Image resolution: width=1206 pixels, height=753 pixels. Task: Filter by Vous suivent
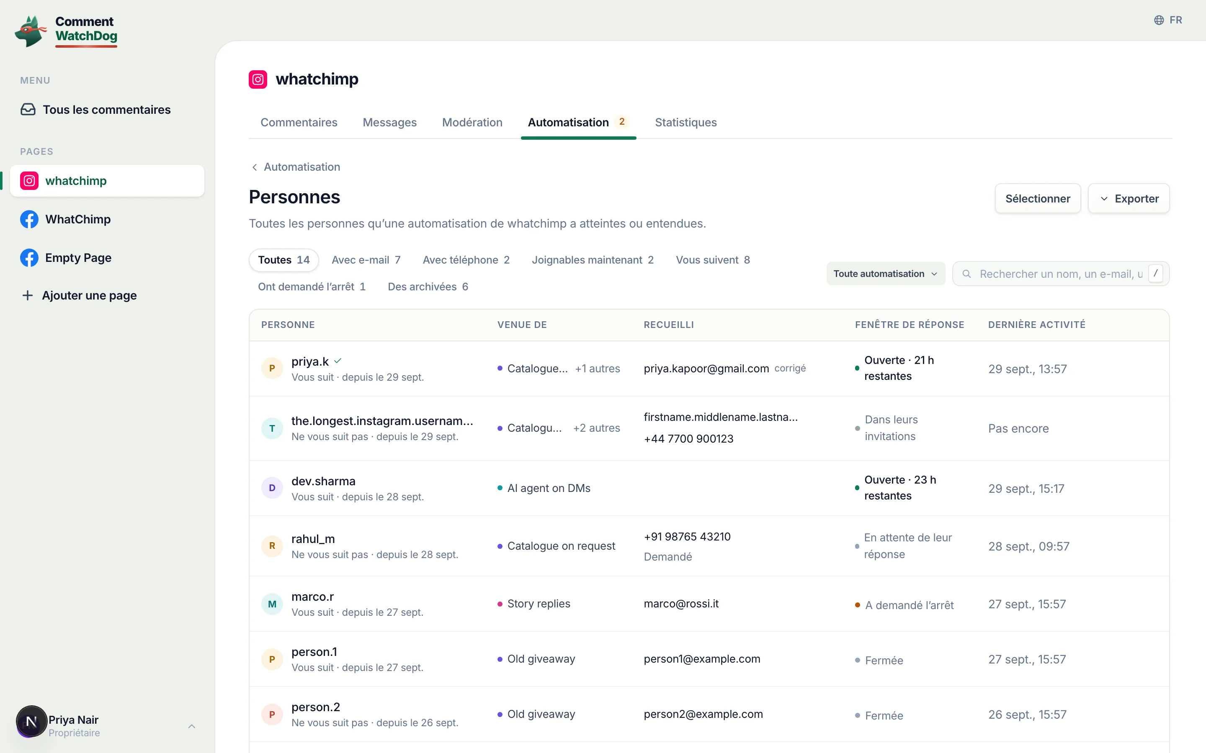[713, 260]
